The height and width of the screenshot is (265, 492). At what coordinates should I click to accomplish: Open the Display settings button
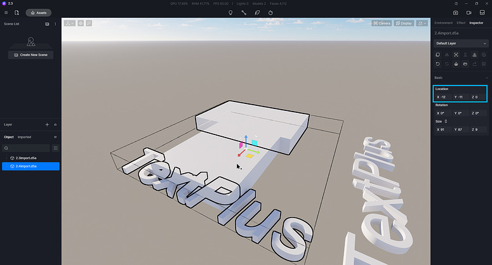point(404,23)
